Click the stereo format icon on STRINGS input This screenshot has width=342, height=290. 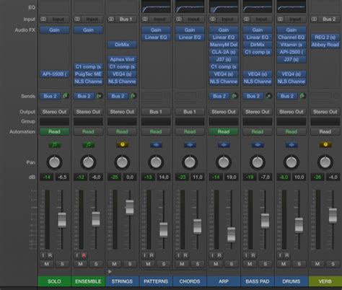point(111,19)
